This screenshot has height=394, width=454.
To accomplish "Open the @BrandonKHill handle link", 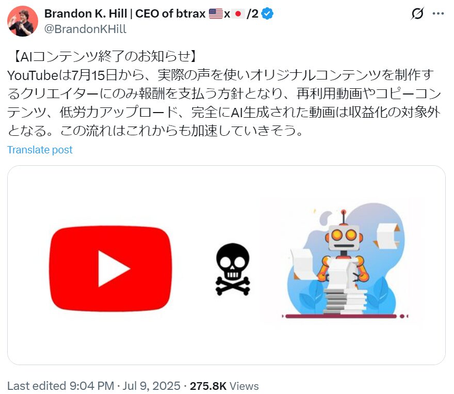I will [85, 29].
